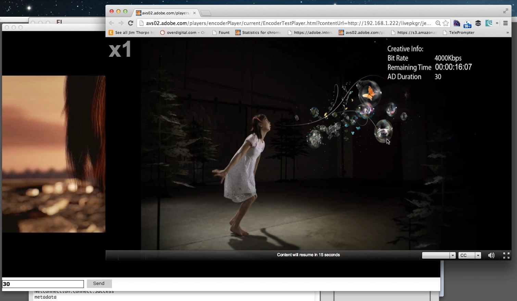Open the speedometer extension icon

(x=457, y=23)
